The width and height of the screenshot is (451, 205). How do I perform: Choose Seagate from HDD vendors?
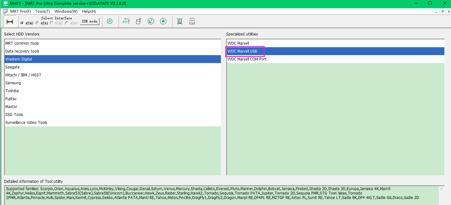coord(113,67)
